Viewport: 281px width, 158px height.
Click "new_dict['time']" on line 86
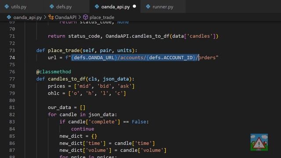(x=83, y=144)
